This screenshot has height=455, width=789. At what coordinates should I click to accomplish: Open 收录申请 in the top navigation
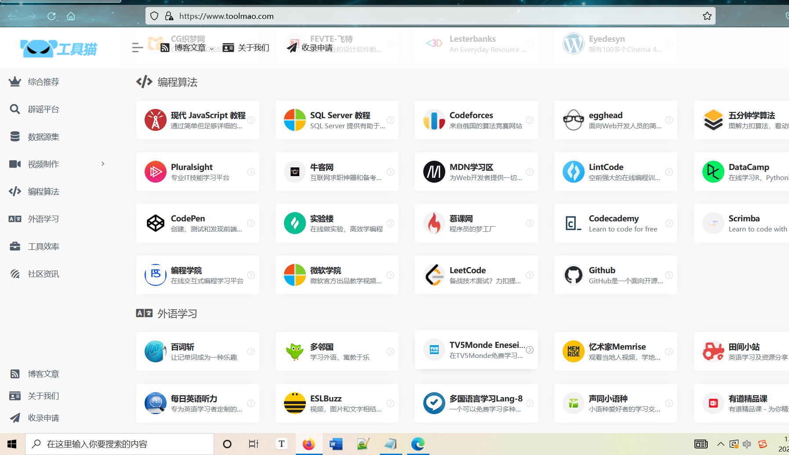[x=309, y=47]
